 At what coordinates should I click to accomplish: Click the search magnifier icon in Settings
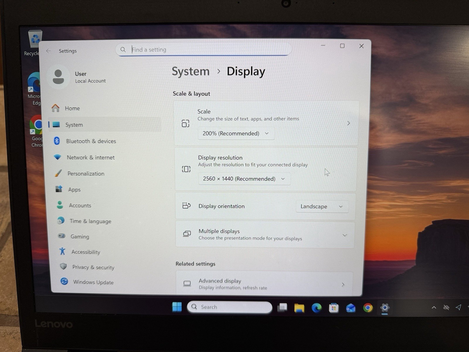pyautogui.click(x=123, y=50)
